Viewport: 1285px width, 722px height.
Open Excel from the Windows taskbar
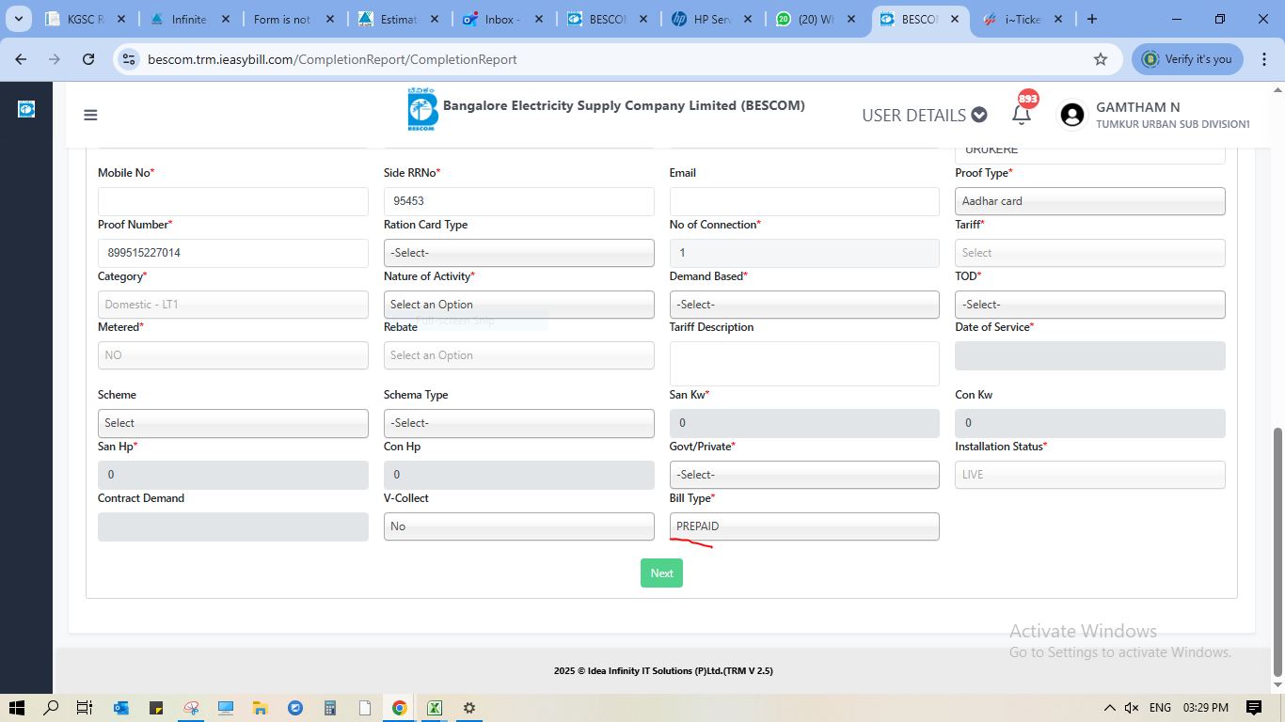click(435, 708)
